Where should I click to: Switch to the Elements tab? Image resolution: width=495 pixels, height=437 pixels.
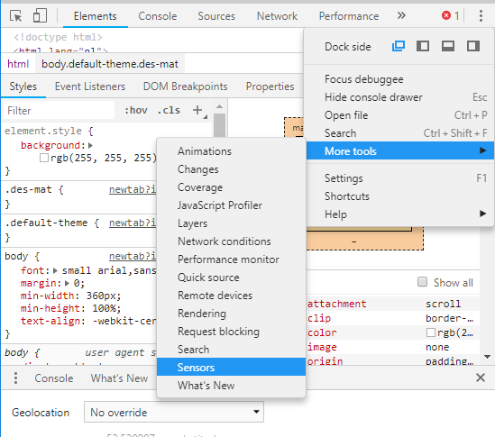[x=95, y=16]
